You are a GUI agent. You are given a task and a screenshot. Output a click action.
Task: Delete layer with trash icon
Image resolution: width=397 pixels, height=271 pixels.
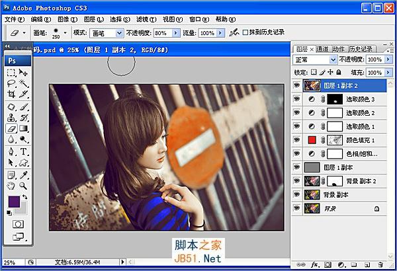380,264
